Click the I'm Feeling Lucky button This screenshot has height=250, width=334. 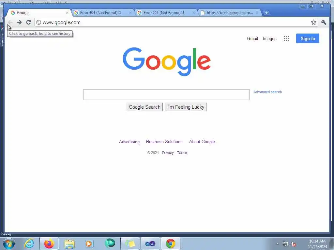(186, 107)
